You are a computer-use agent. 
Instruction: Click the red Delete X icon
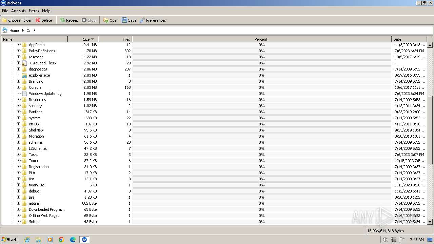(x=38, y=20)
